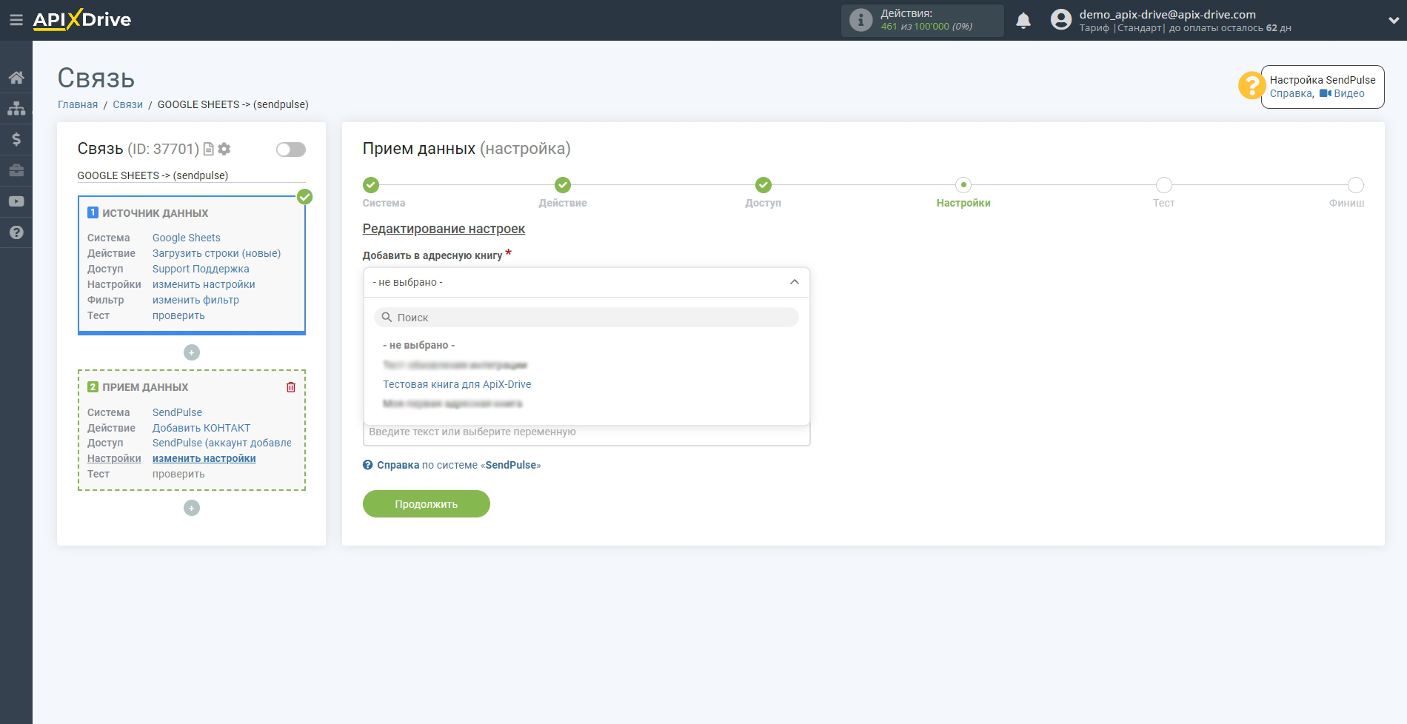The width and height of the screenshot is (1407, 724).
Task: Click the actions info icon
Action: (860, 20)
